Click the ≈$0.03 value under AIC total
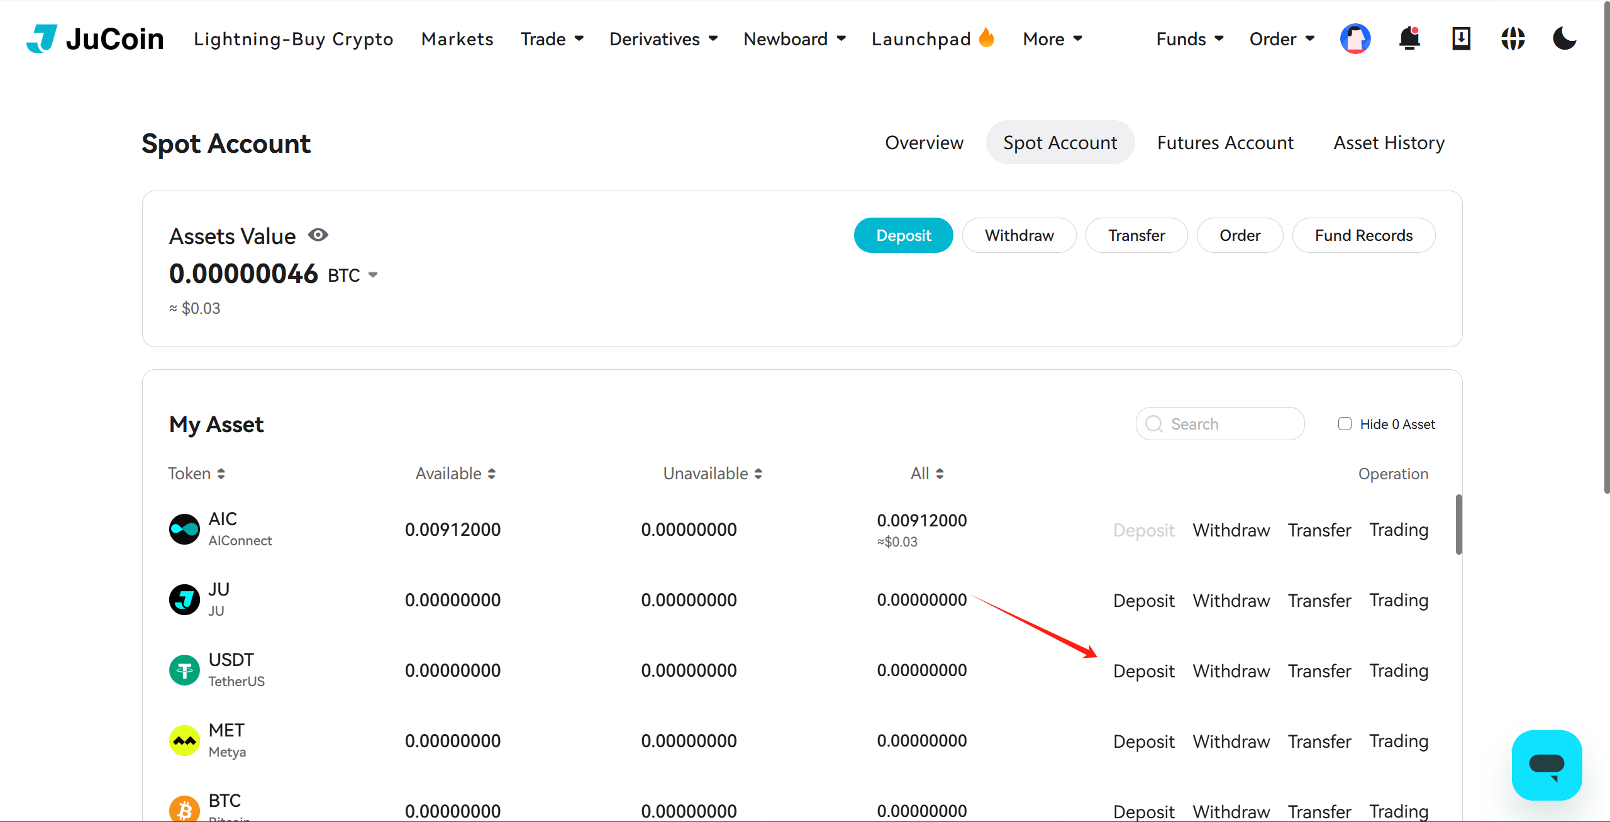1610x822 pixels. coord(897,542)
